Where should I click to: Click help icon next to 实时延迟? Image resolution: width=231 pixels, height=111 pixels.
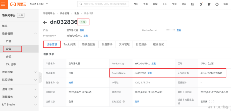coord(124,102)
